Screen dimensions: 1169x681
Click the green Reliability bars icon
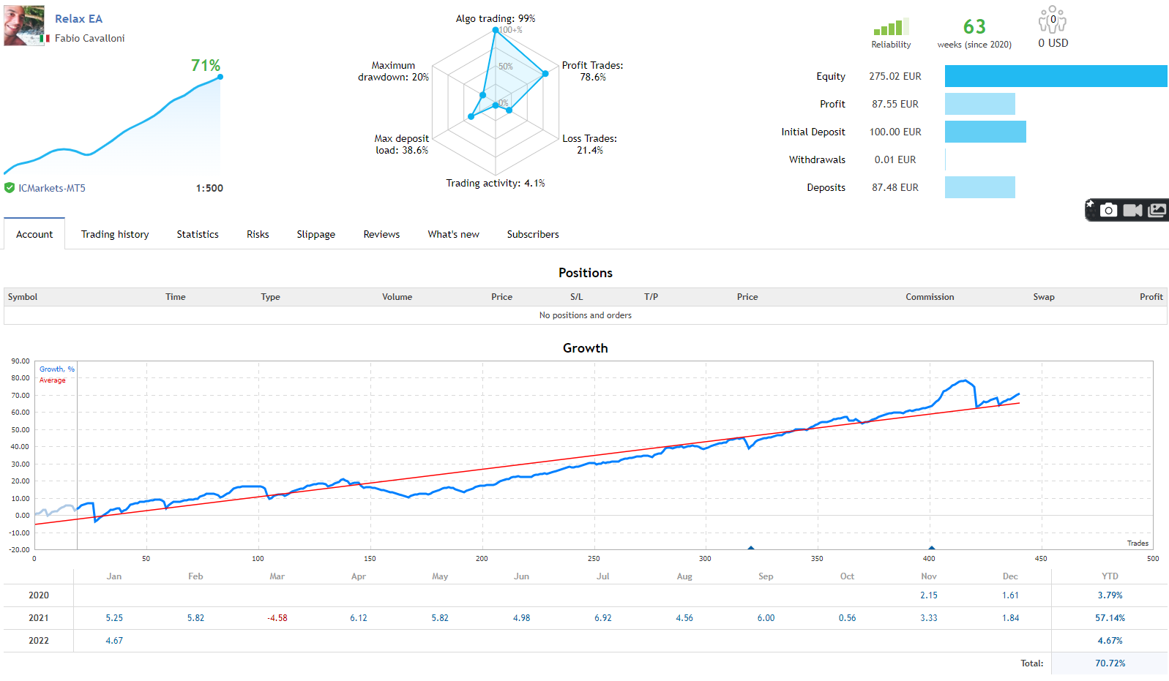pos(891,27)
